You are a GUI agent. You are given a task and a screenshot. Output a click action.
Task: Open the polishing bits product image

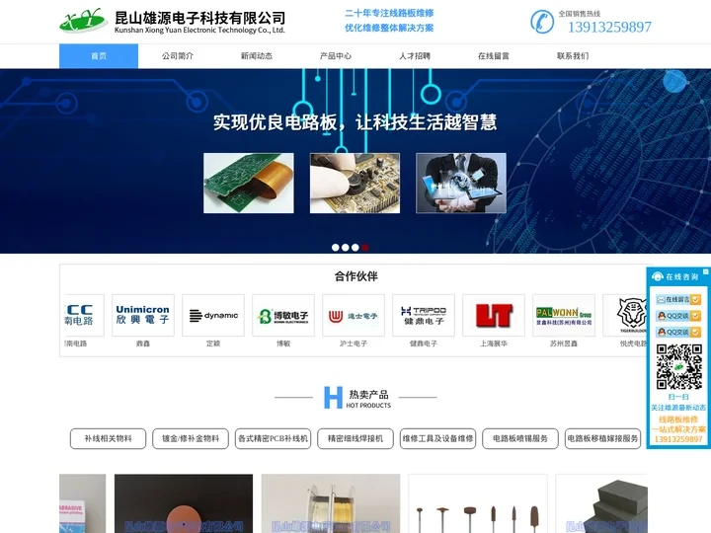tap(478, 503)
